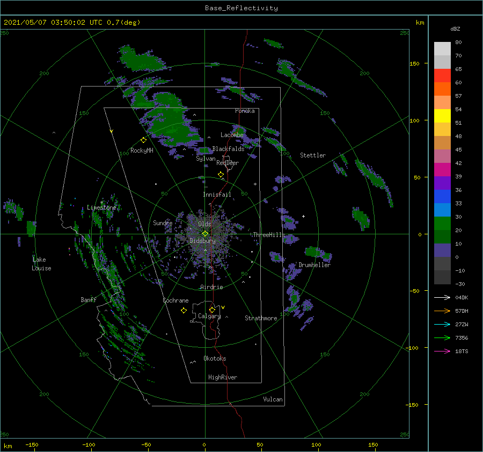
Task: Select the green 7356 arrow in legend
Action: pyautogui.click(x=442, y=338)
